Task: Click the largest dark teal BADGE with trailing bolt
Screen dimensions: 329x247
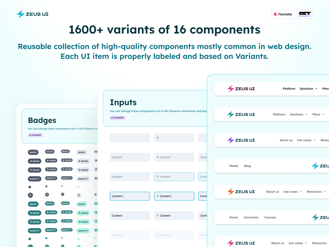Action: (x=35, y=231)
